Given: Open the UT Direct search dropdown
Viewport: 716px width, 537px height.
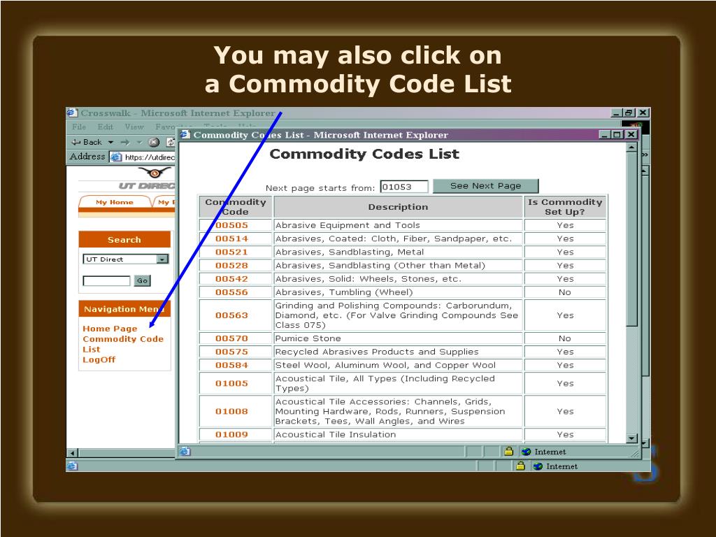Looking at the screenshot, I should pos(162,259).
